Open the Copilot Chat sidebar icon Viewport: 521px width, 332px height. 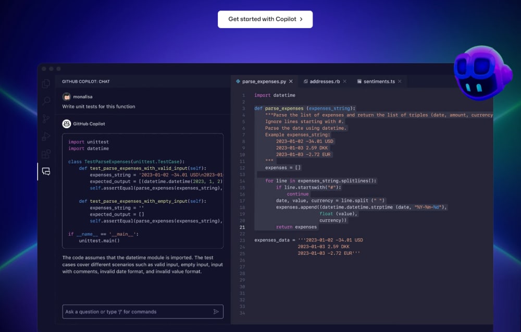tap(46, 171)
